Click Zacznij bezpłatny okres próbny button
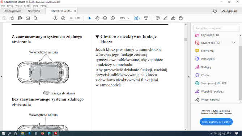The height and width of the screenshot is (136, 242). click(216, 122)
